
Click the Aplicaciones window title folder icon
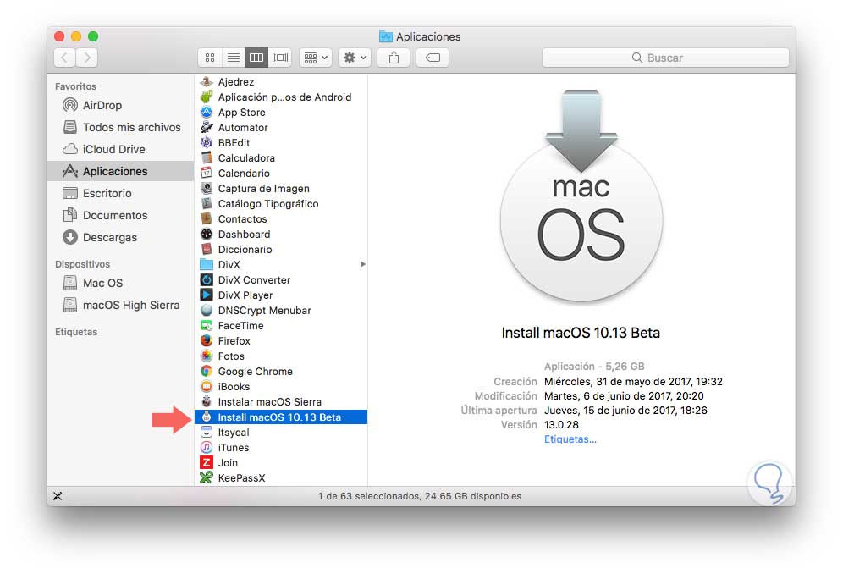[385, 36]
